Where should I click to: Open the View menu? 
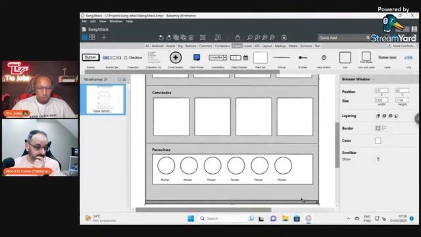[x=103, y=21]
